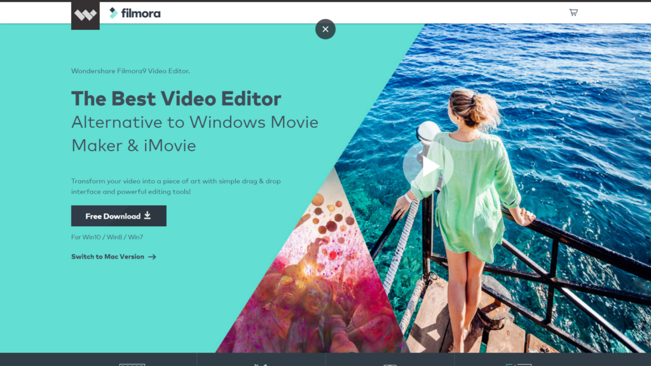The image size is (651, 366).
Task: Click the Wondershare logo icon
Action: tap(85, 15)
